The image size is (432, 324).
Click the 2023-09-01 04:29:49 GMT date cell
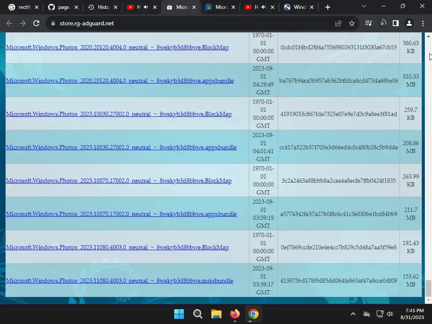point(263,81)
